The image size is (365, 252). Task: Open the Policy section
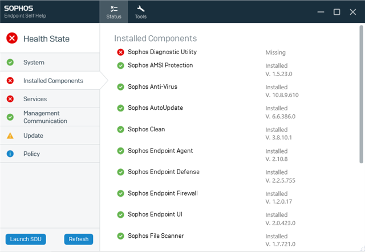coord(50,154)
